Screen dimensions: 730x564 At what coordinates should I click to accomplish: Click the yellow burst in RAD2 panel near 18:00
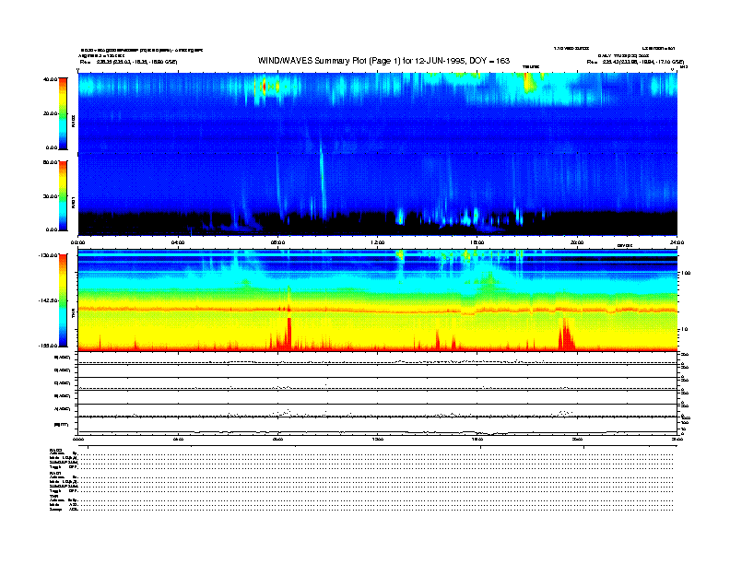pyautogui.click(x=528, y=83)
